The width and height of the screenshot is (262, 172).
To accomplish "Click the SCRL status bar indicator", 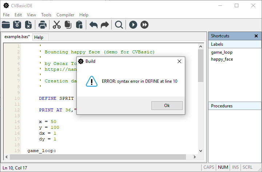I will (247, 167).
